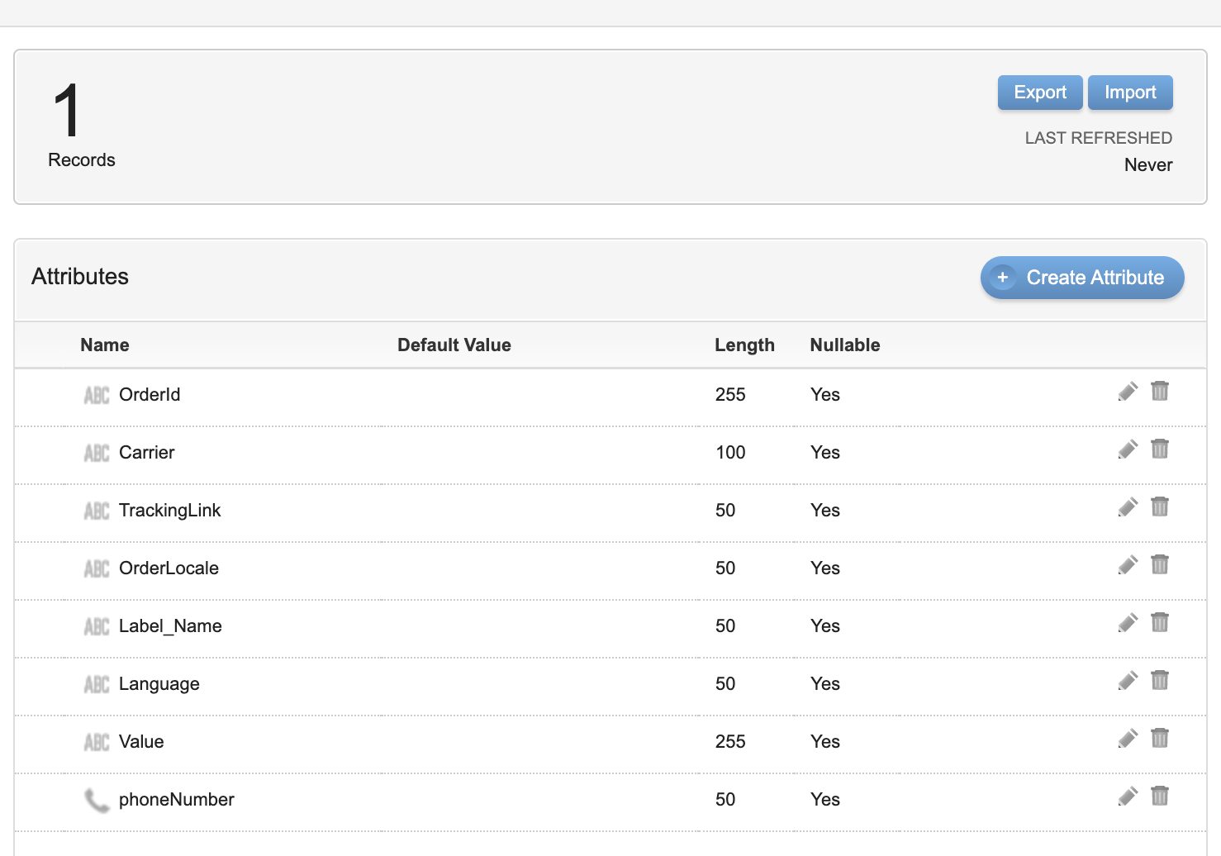Screen dimensions: 1221x856
Task: Edit the OrderLocale attribute pencil icon
Action: [x=1128, y=565]
